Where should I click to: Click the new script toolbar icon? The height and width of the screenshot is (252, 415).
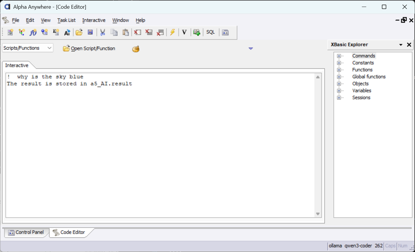click(10, 32)
